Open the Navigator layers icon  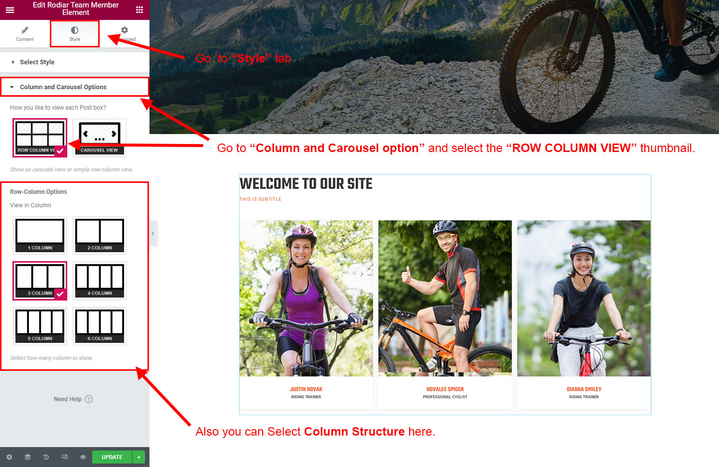[x=27, y=457]
